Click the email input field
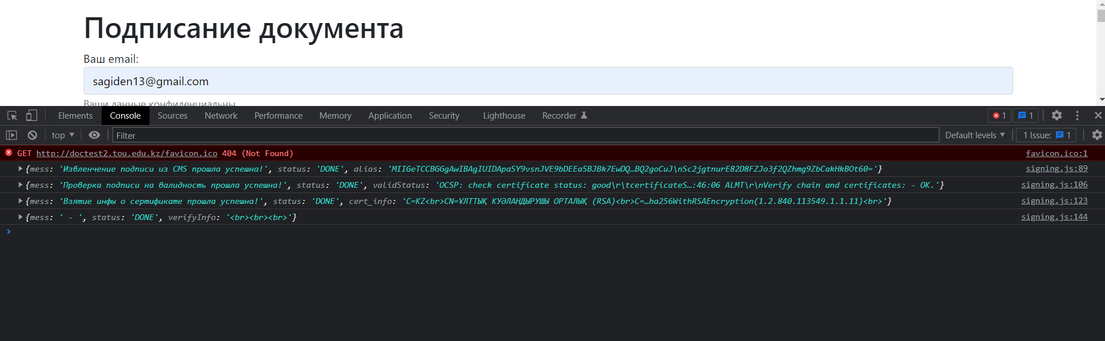This screenshot has width=1105, height=341. point(548,81)
